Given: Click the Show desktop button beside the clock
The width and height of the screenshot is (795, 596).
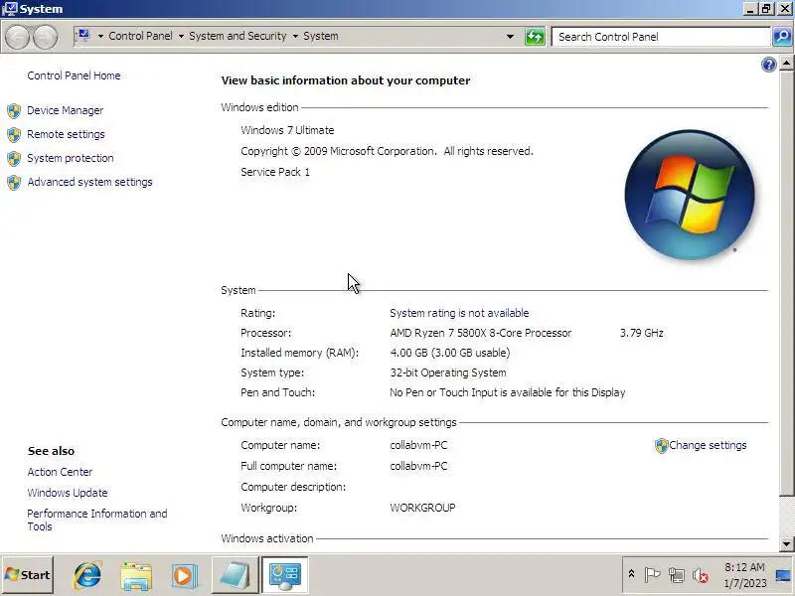Looking at the screenshot, I should [783, 575].
